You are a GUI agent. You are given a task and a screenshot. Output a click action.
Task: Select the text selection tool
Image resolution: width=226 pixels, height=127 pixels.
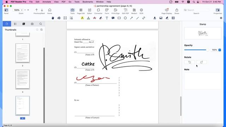point(59,18)
